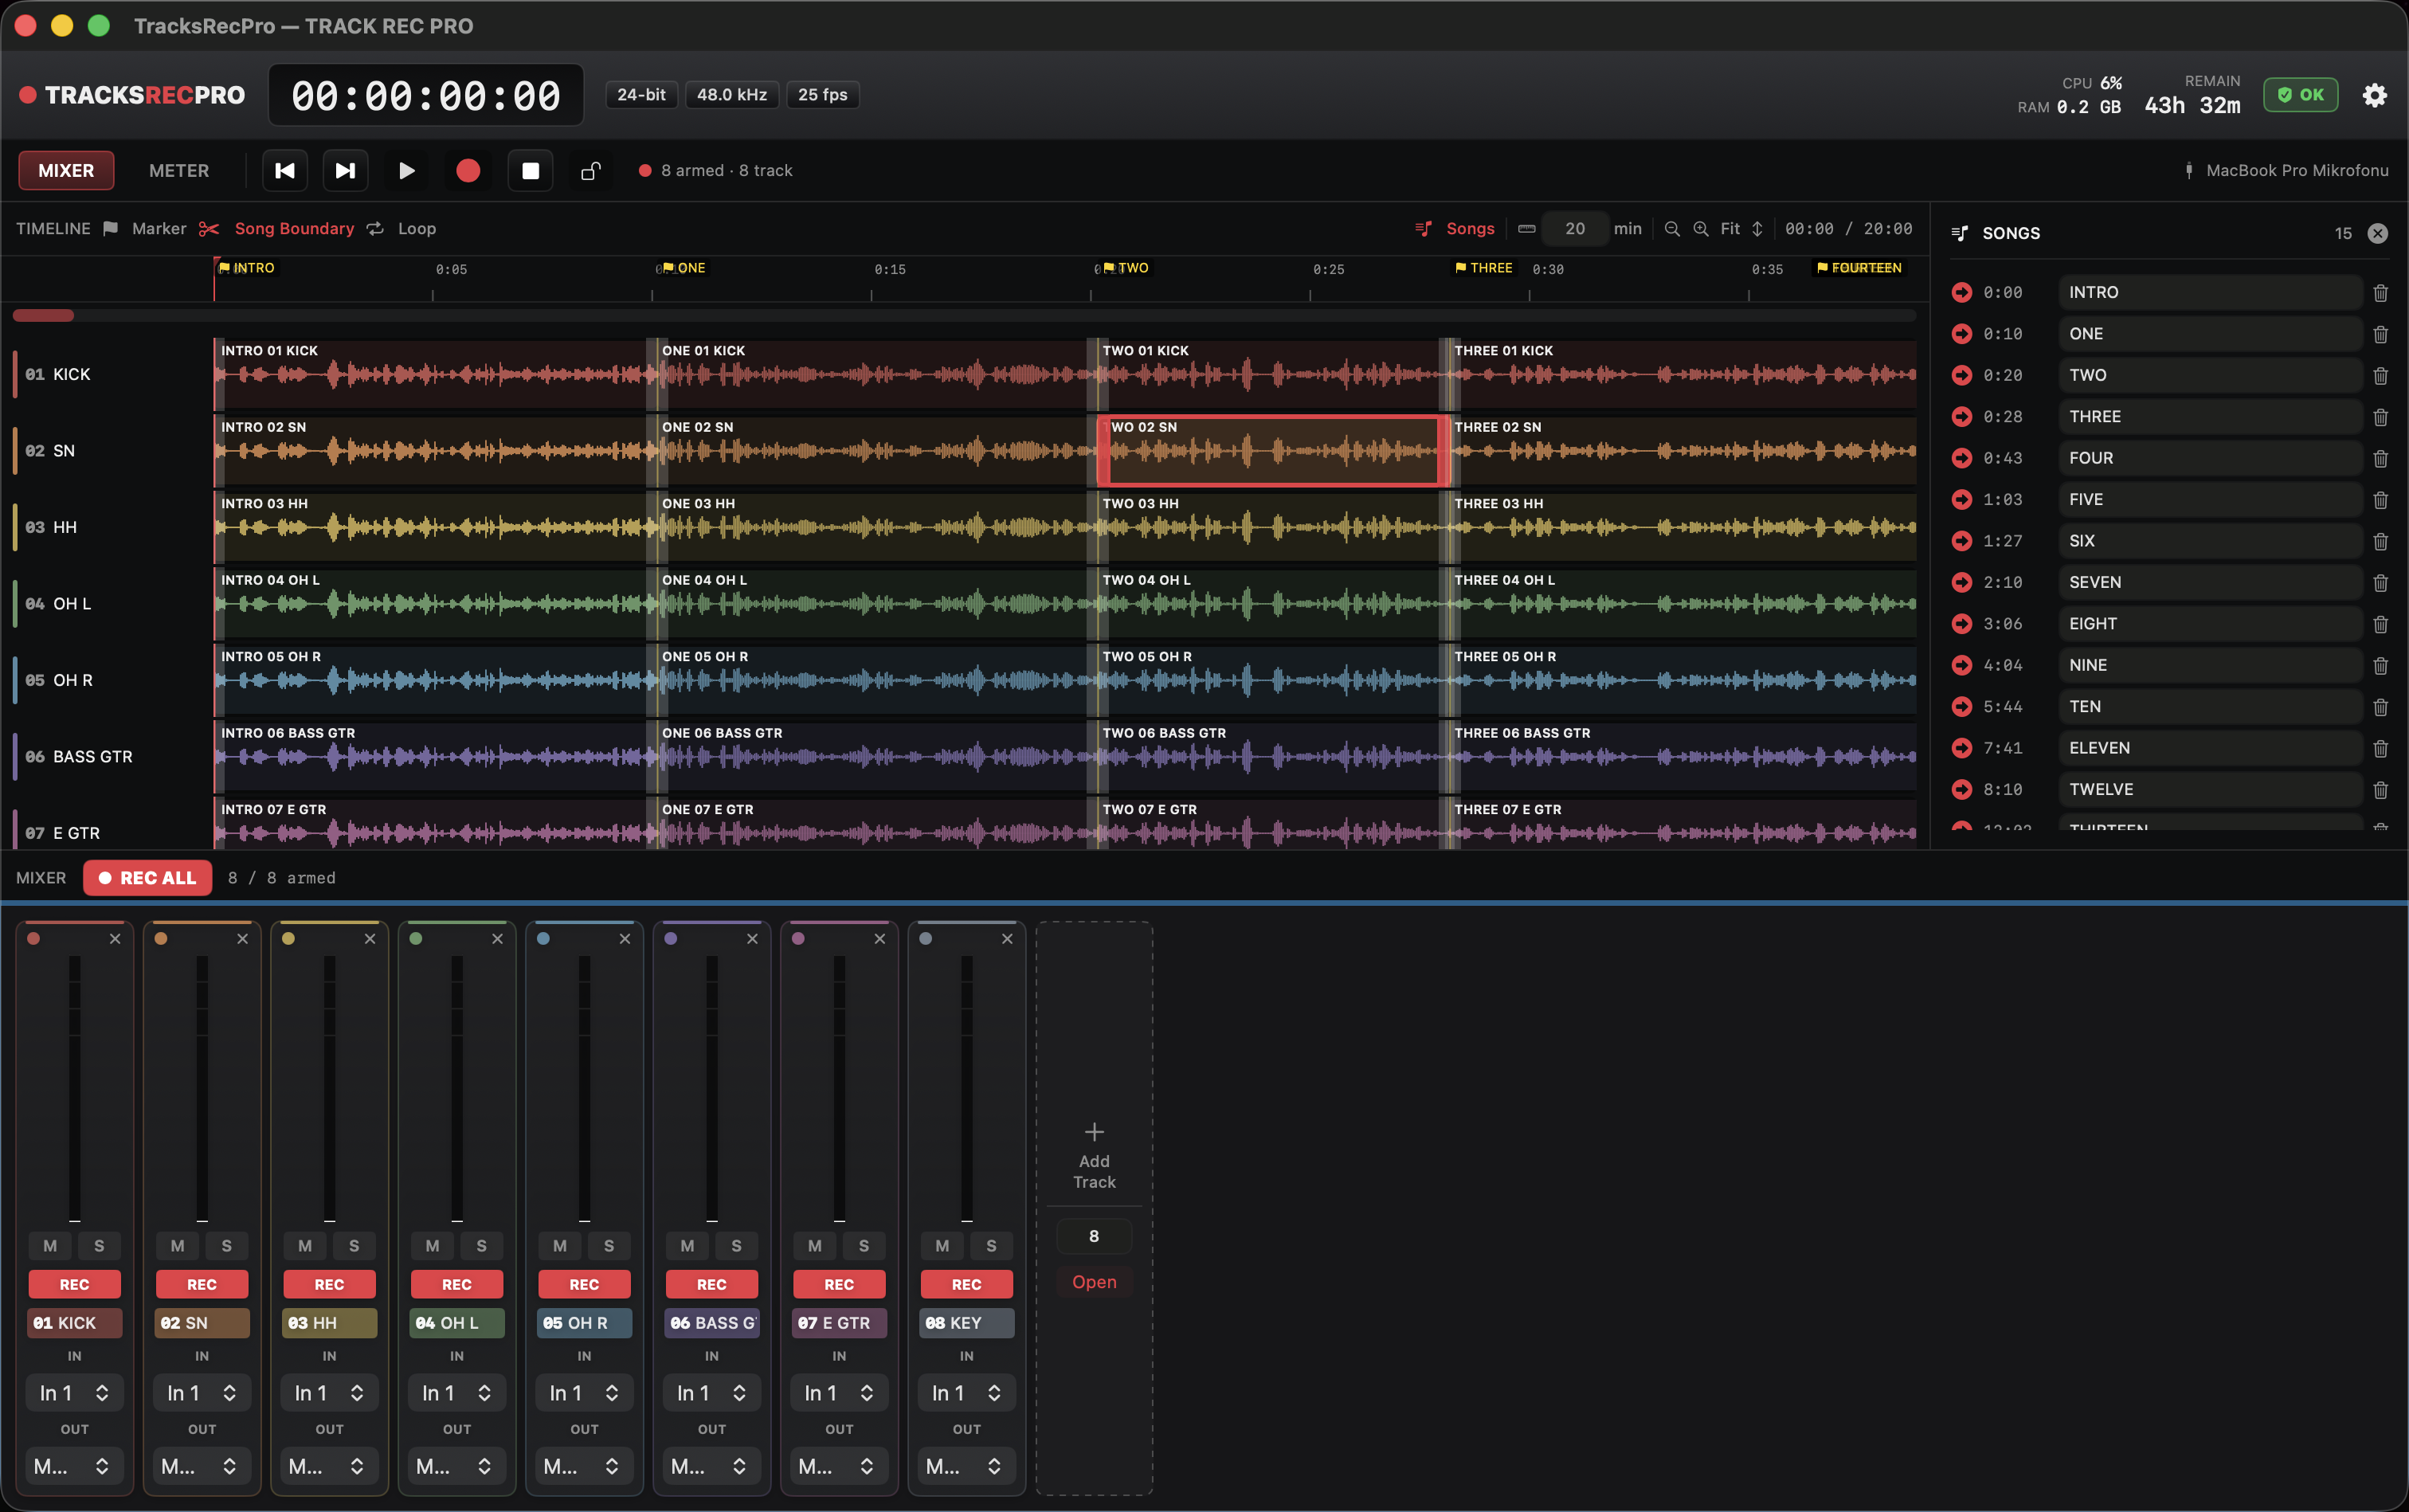The width and height of the screenshot is (2409, 1512).
Task: Start playback with the play button
Action: tap(406, 171)
